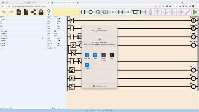Move element left with the left arrow

[x=173, y=12]
